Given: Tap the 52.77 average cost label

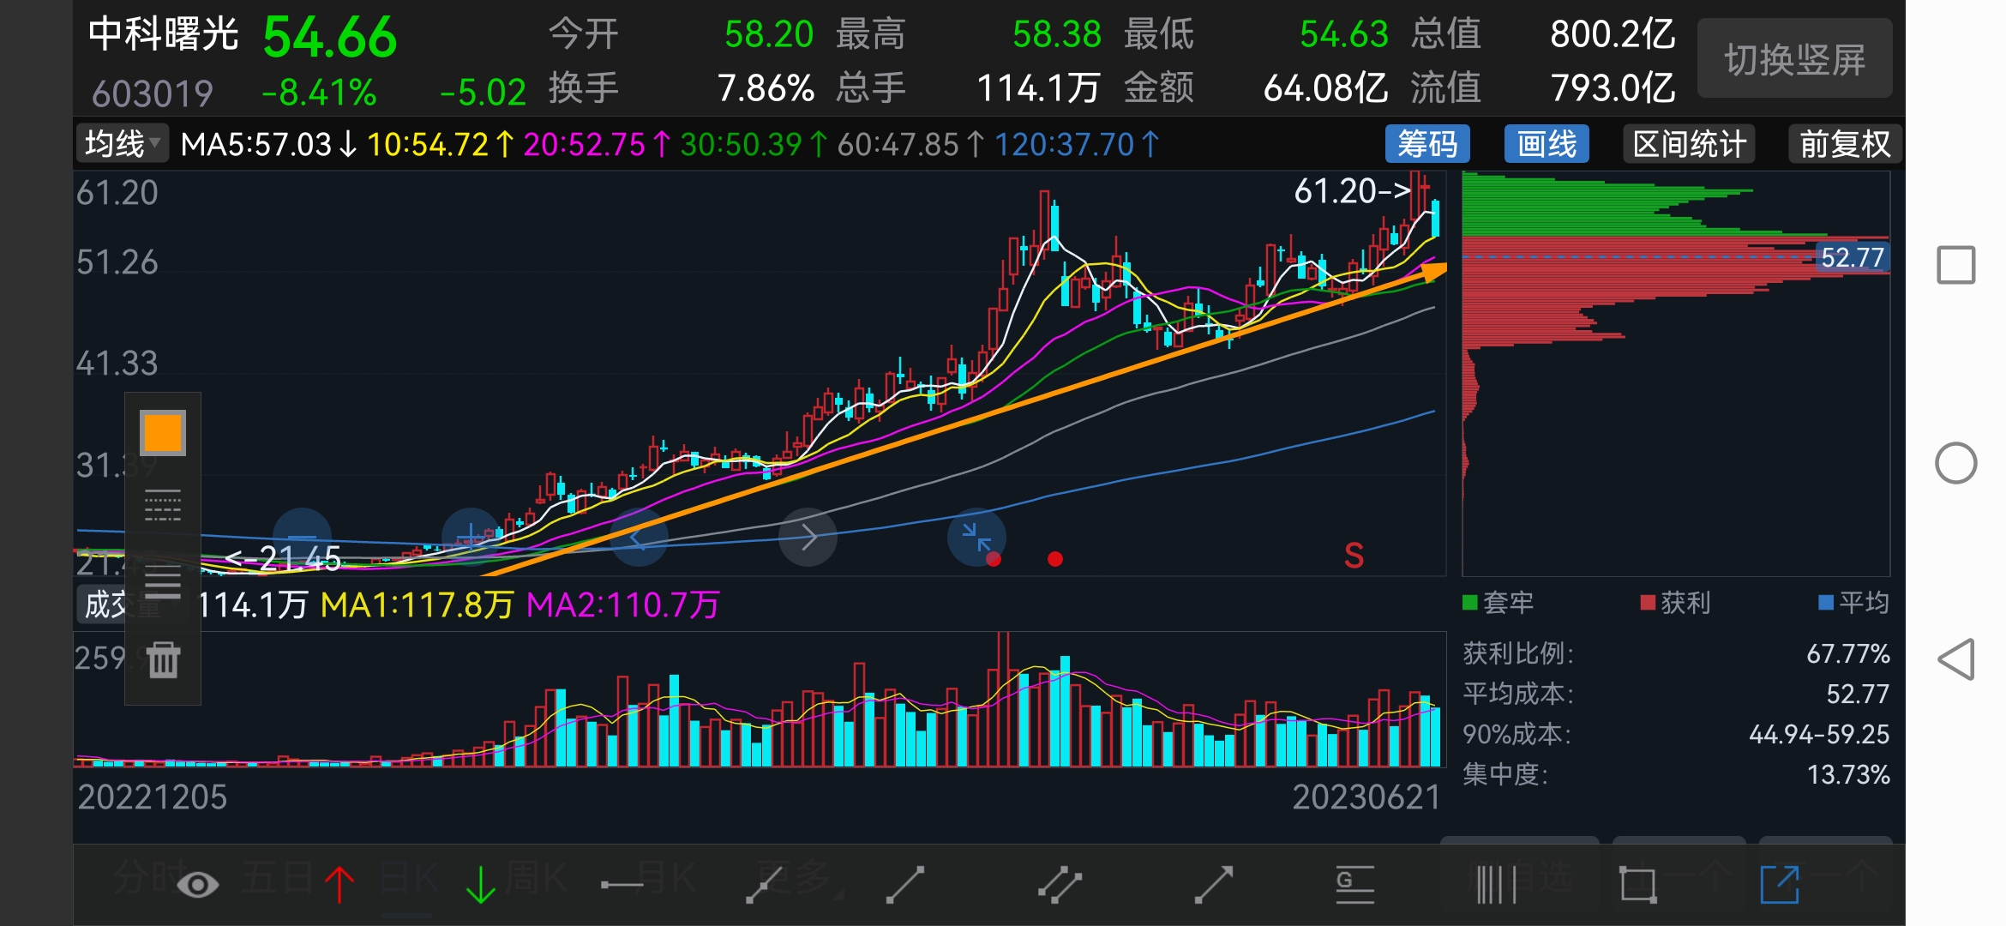Looking at the screenshot, I should tap(1853, 257).
